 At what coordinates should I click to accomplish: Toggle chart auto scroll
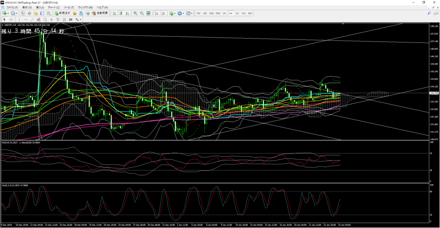coord(156,13)
